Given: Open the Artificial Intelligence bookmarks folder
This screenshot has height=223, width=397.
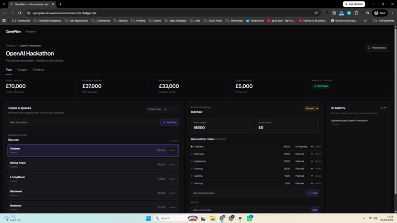Looking at the screenshot, I should [x=48, y=21].
